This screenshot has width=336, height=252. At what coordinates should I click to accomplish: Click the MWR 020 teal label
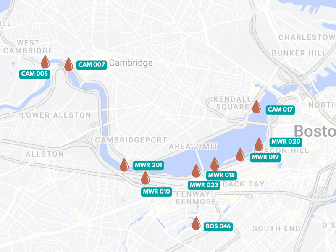coord(286,142)
